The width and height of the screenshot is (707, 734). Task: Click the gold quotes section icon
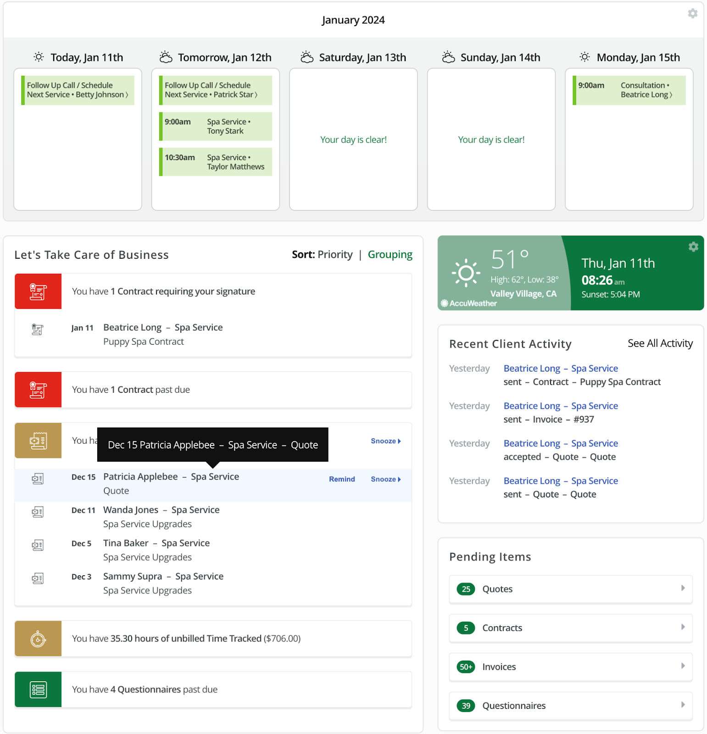[38, 440]
